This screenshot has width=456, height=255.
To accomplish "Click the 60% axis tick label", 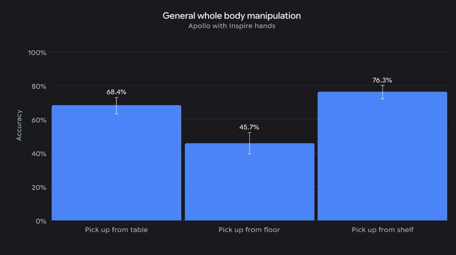I will pyautogui.click(x=39, y=120).
